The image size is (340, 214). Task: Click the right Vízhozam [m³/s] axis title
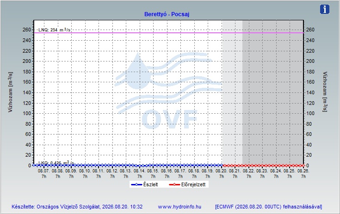click(325, 92)
